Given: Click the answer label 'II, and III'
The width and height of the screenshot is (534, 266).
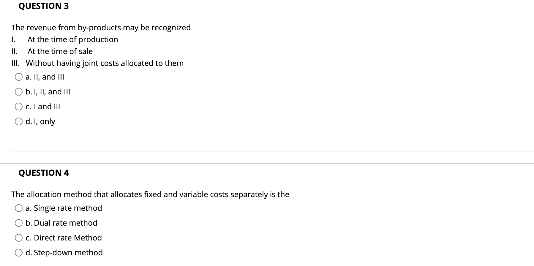Looking at the screenshot, I should [x=45, y=77].
